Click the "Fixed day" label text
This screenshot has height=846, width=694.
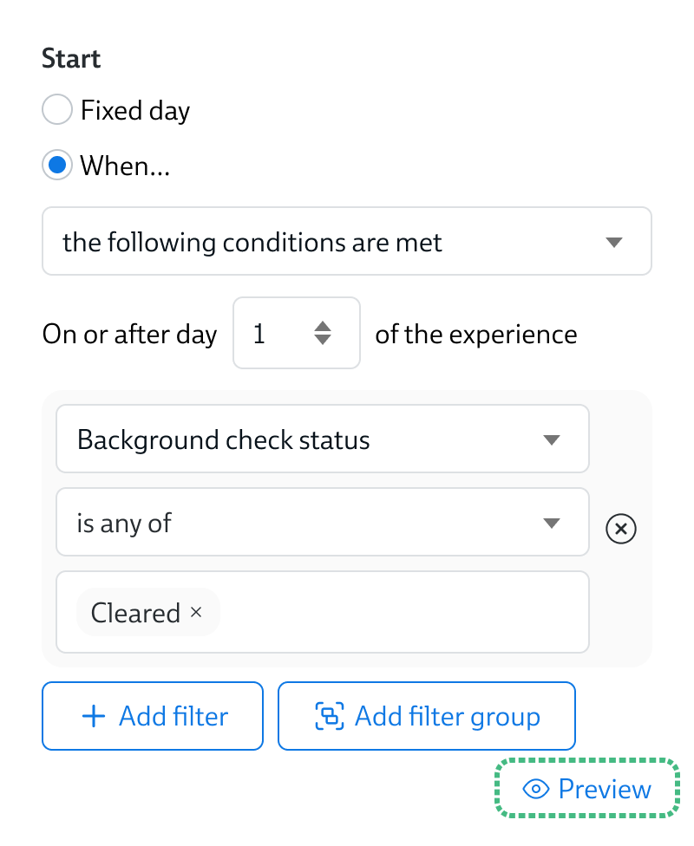pos(135,111)
